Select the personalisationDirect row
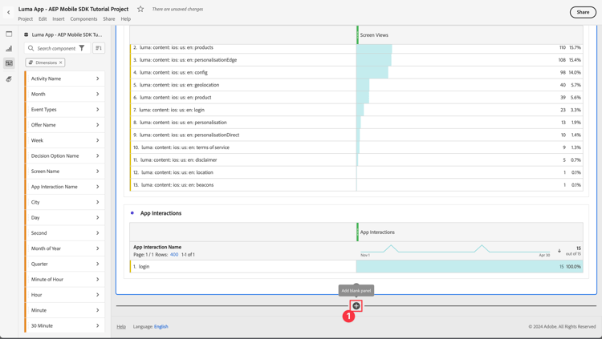The image size is (602, 339). (356, 135)
